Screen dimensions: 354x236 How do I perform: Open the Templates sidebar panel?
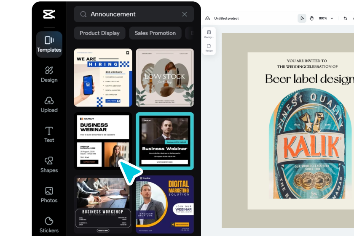click(49, 44)
